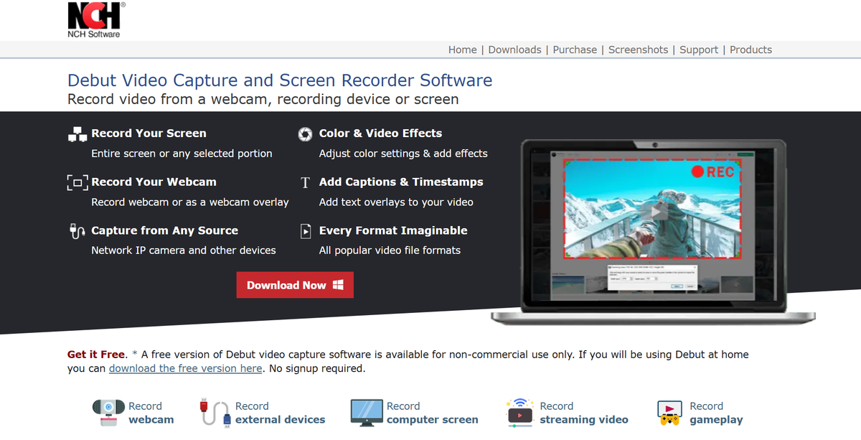Image resolution: width=861 pixels, height=440 pixels.
Task: Click 'Entire screen or any selected portion' text
Action: tap(182, 154)
